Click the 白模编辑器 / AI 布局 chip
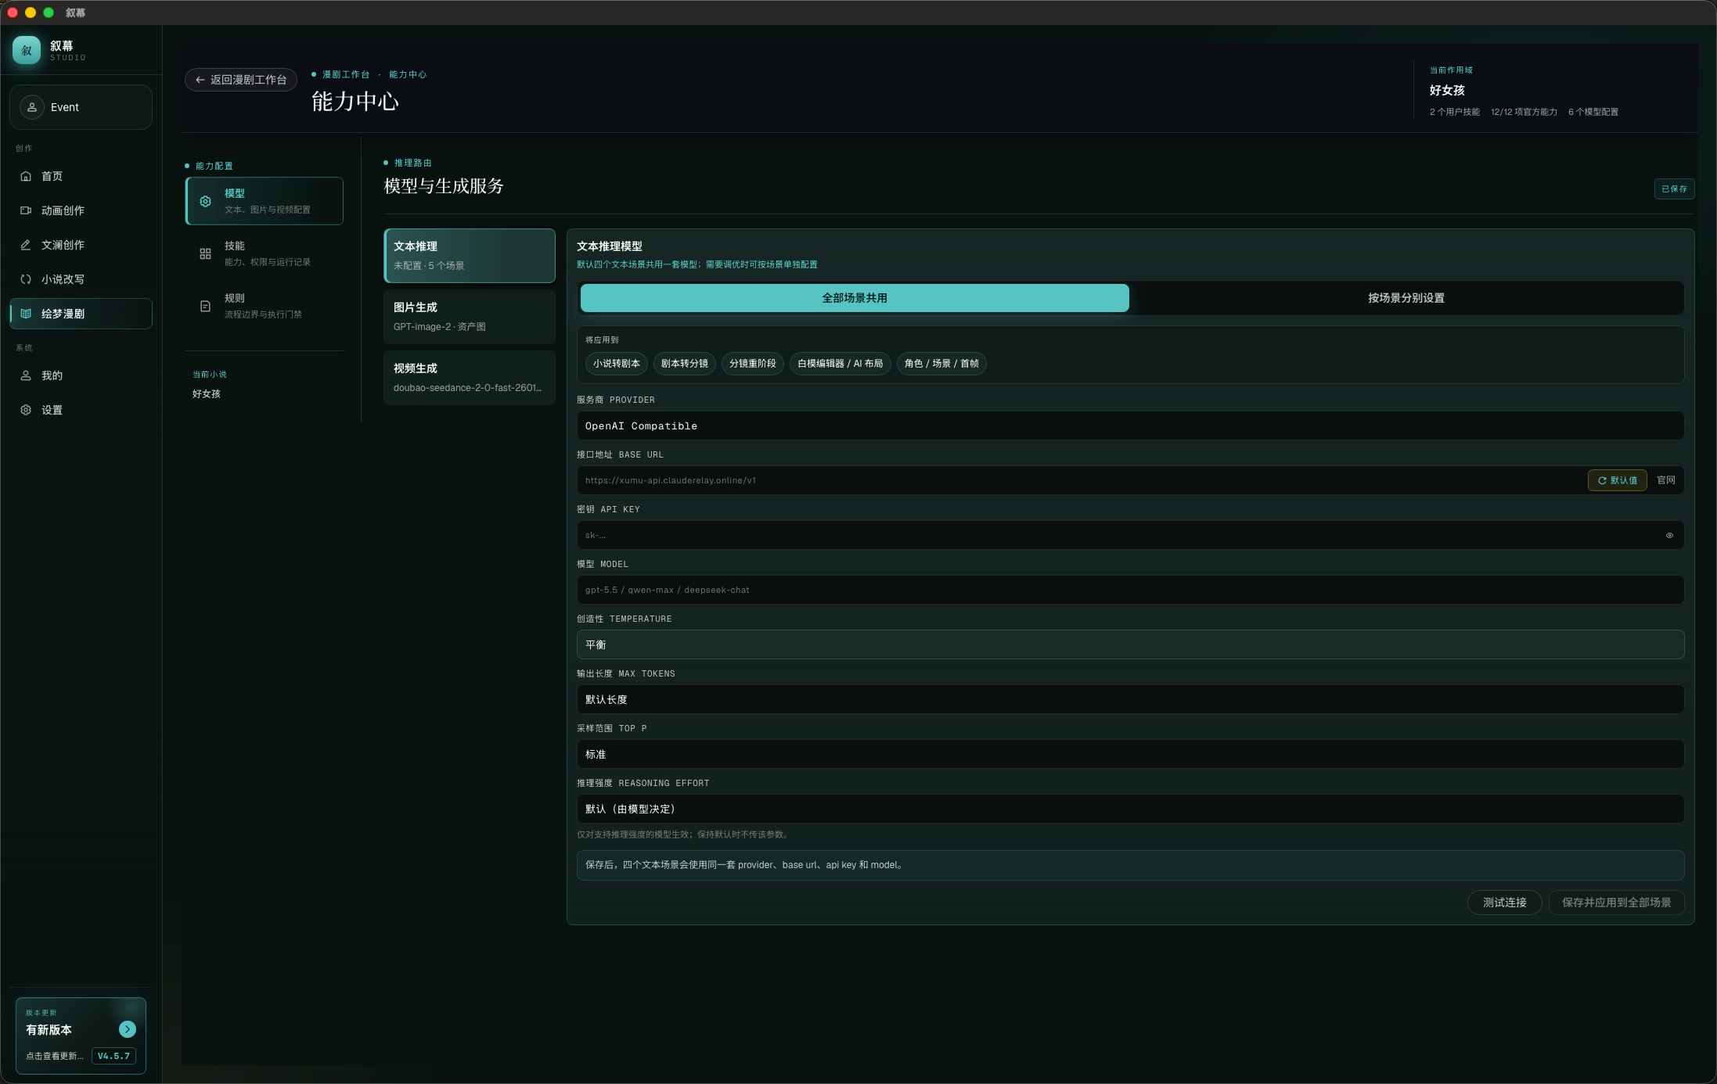Screen dimensions: 1717x1084 tap(840, 364)
